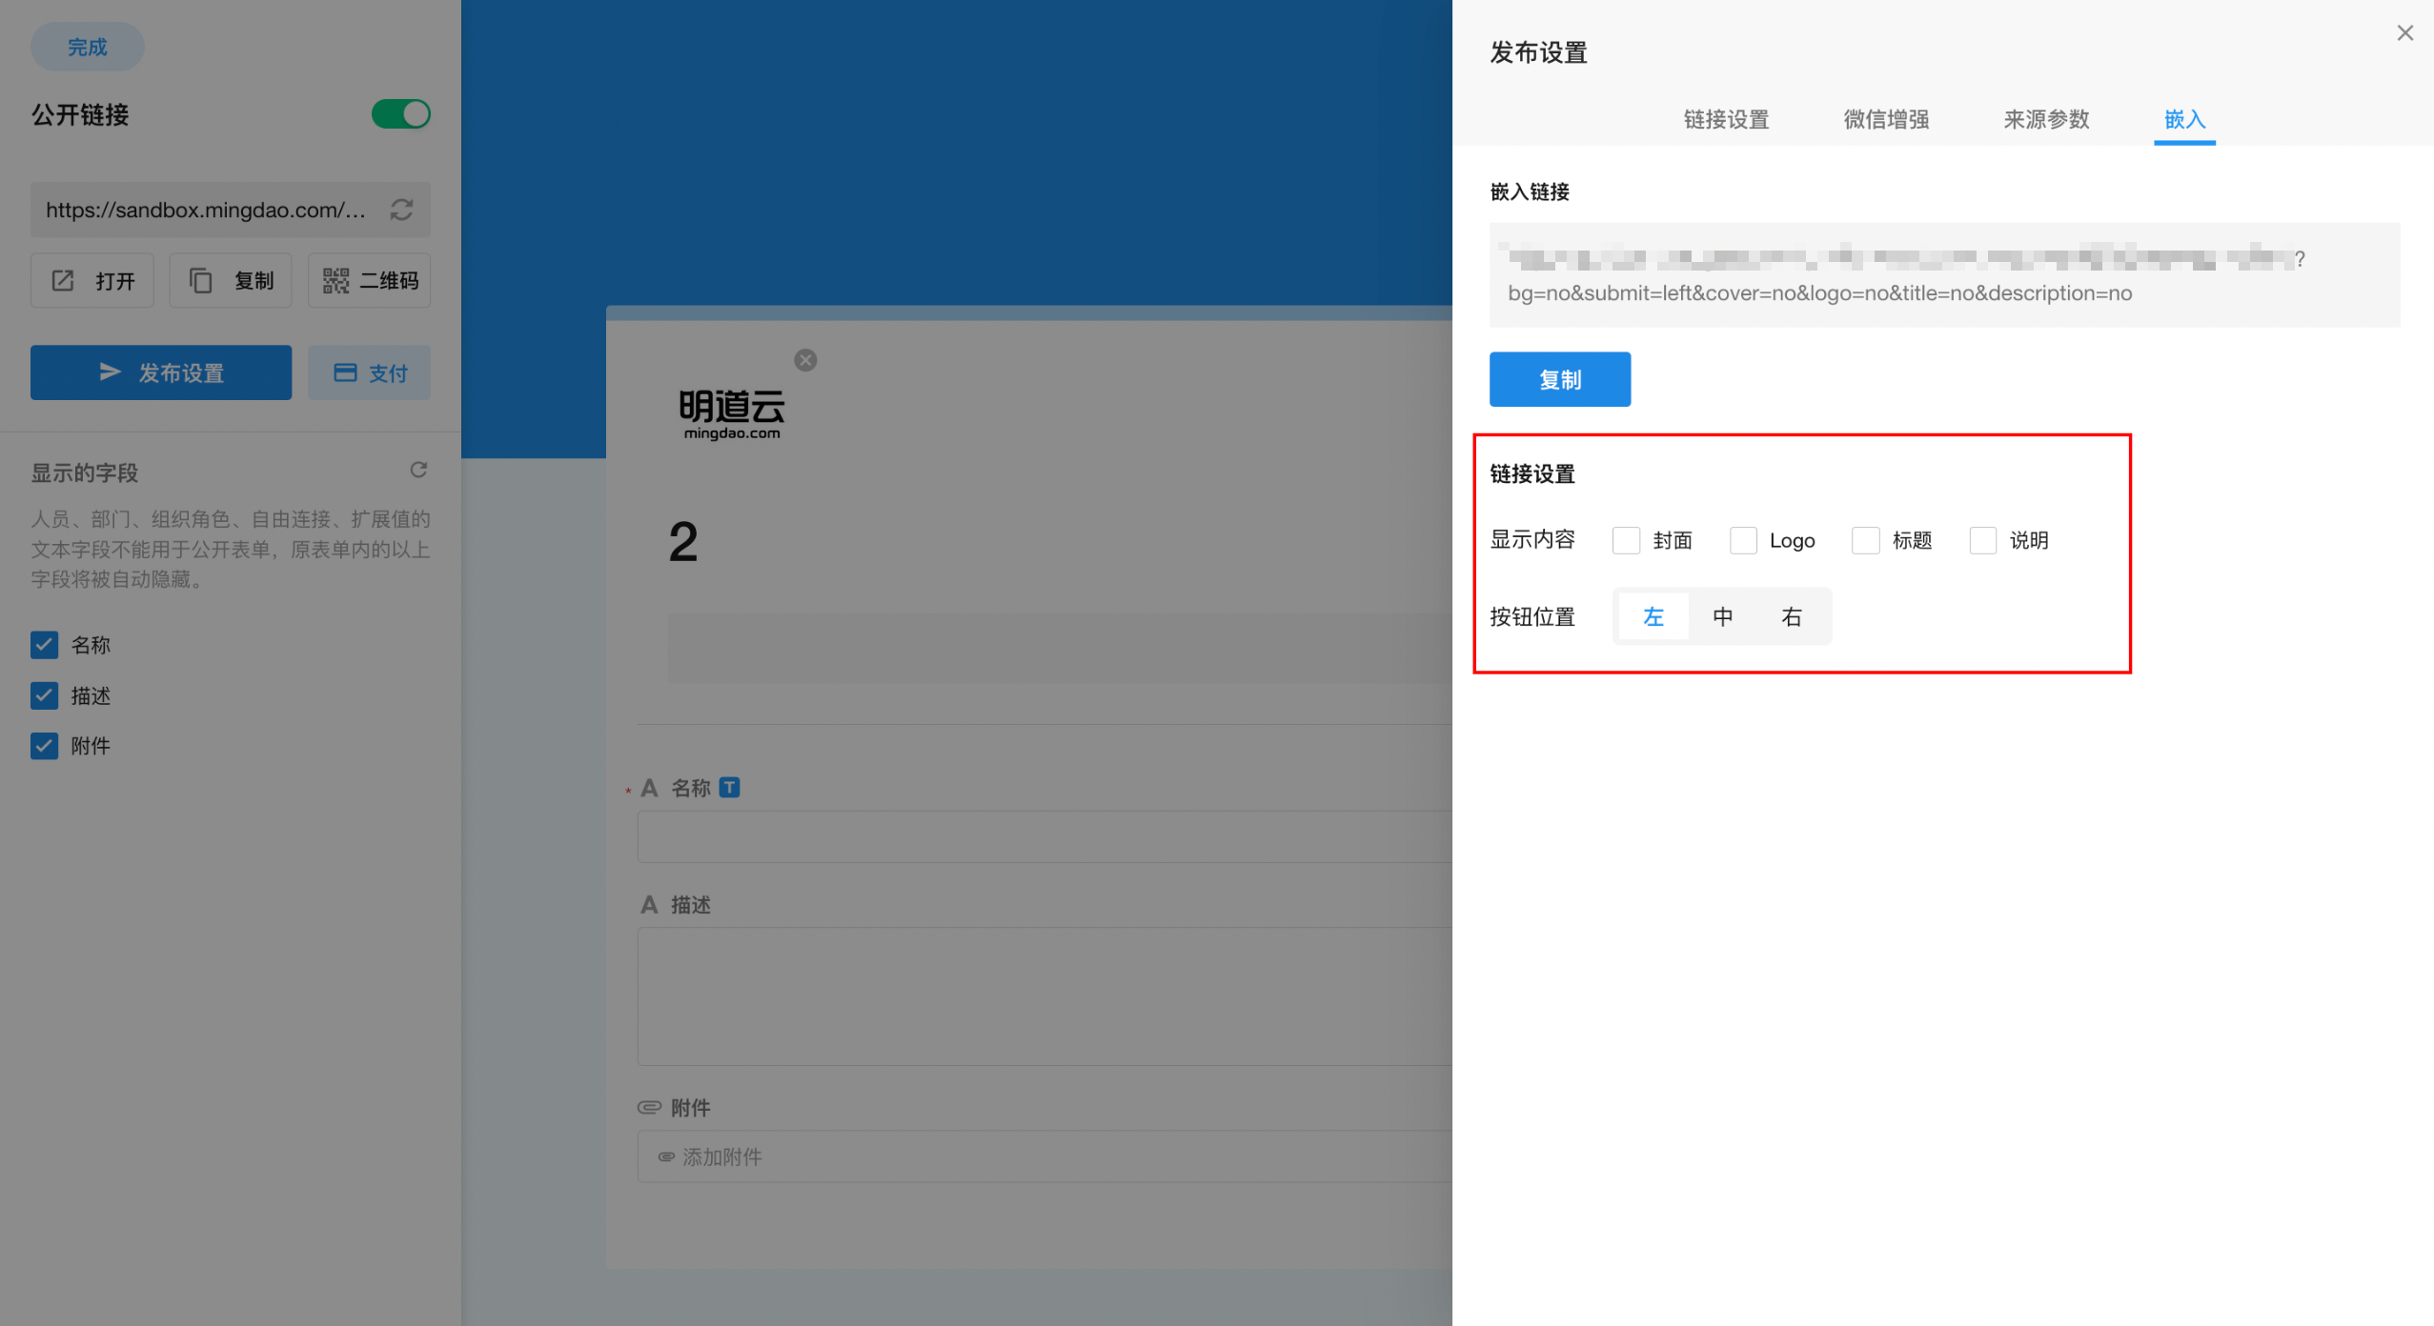Viewport: 2434px width, 1326px height.
Task: Set button position to 中
Action: (x=1722, y=616)
